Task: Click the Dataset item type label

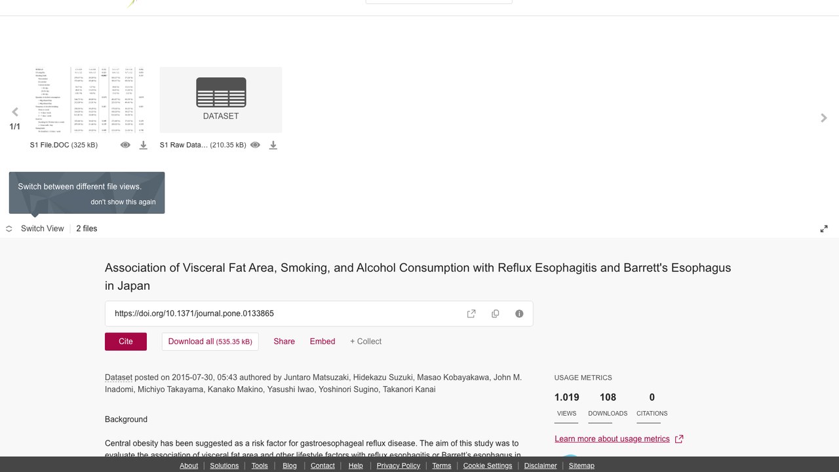Action: click(119, 378)
